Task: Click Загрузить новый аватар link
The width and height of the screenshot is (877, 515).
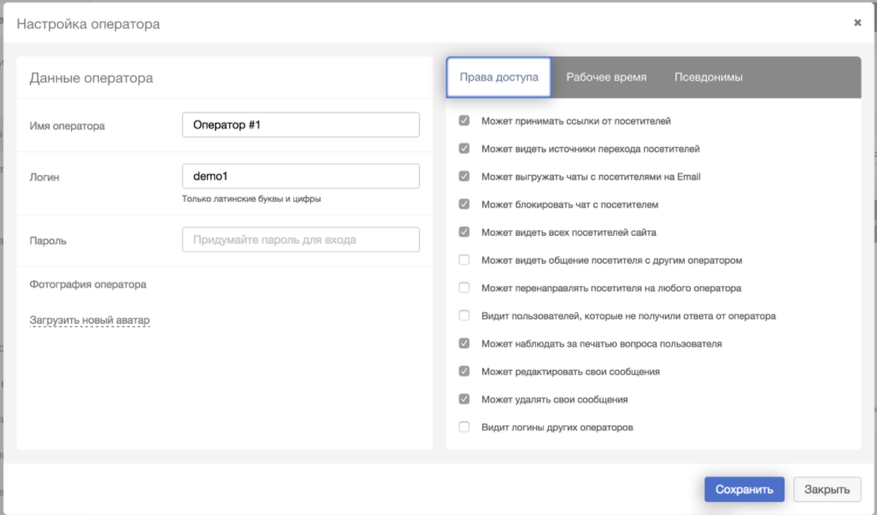Action: tap(90, 320)
